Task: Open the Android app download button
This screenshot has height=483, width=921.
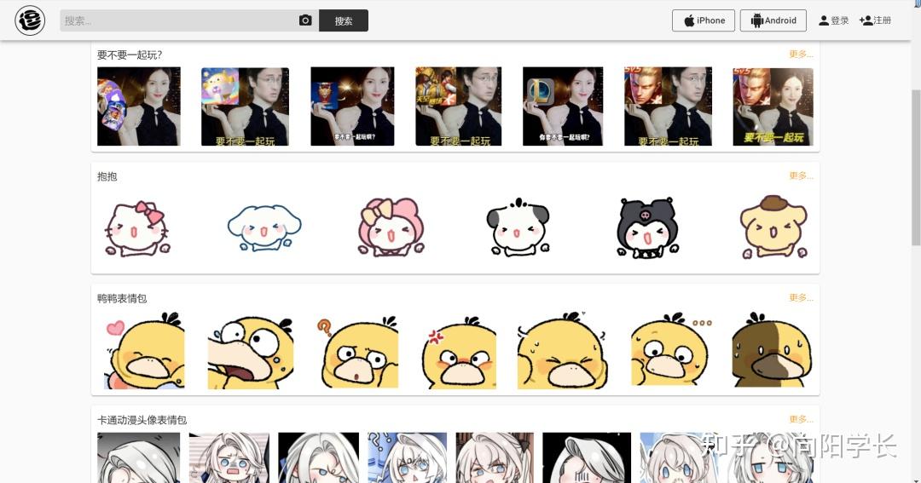Action: [x=773, y=20]
